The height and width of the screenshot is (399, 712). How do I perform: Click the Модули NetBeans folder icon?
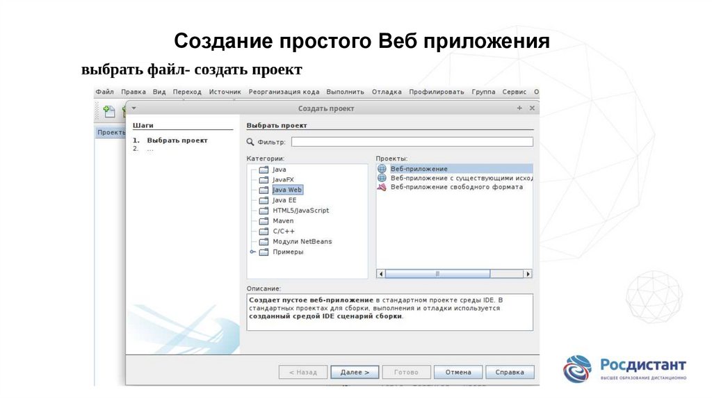tap(264, 241)
